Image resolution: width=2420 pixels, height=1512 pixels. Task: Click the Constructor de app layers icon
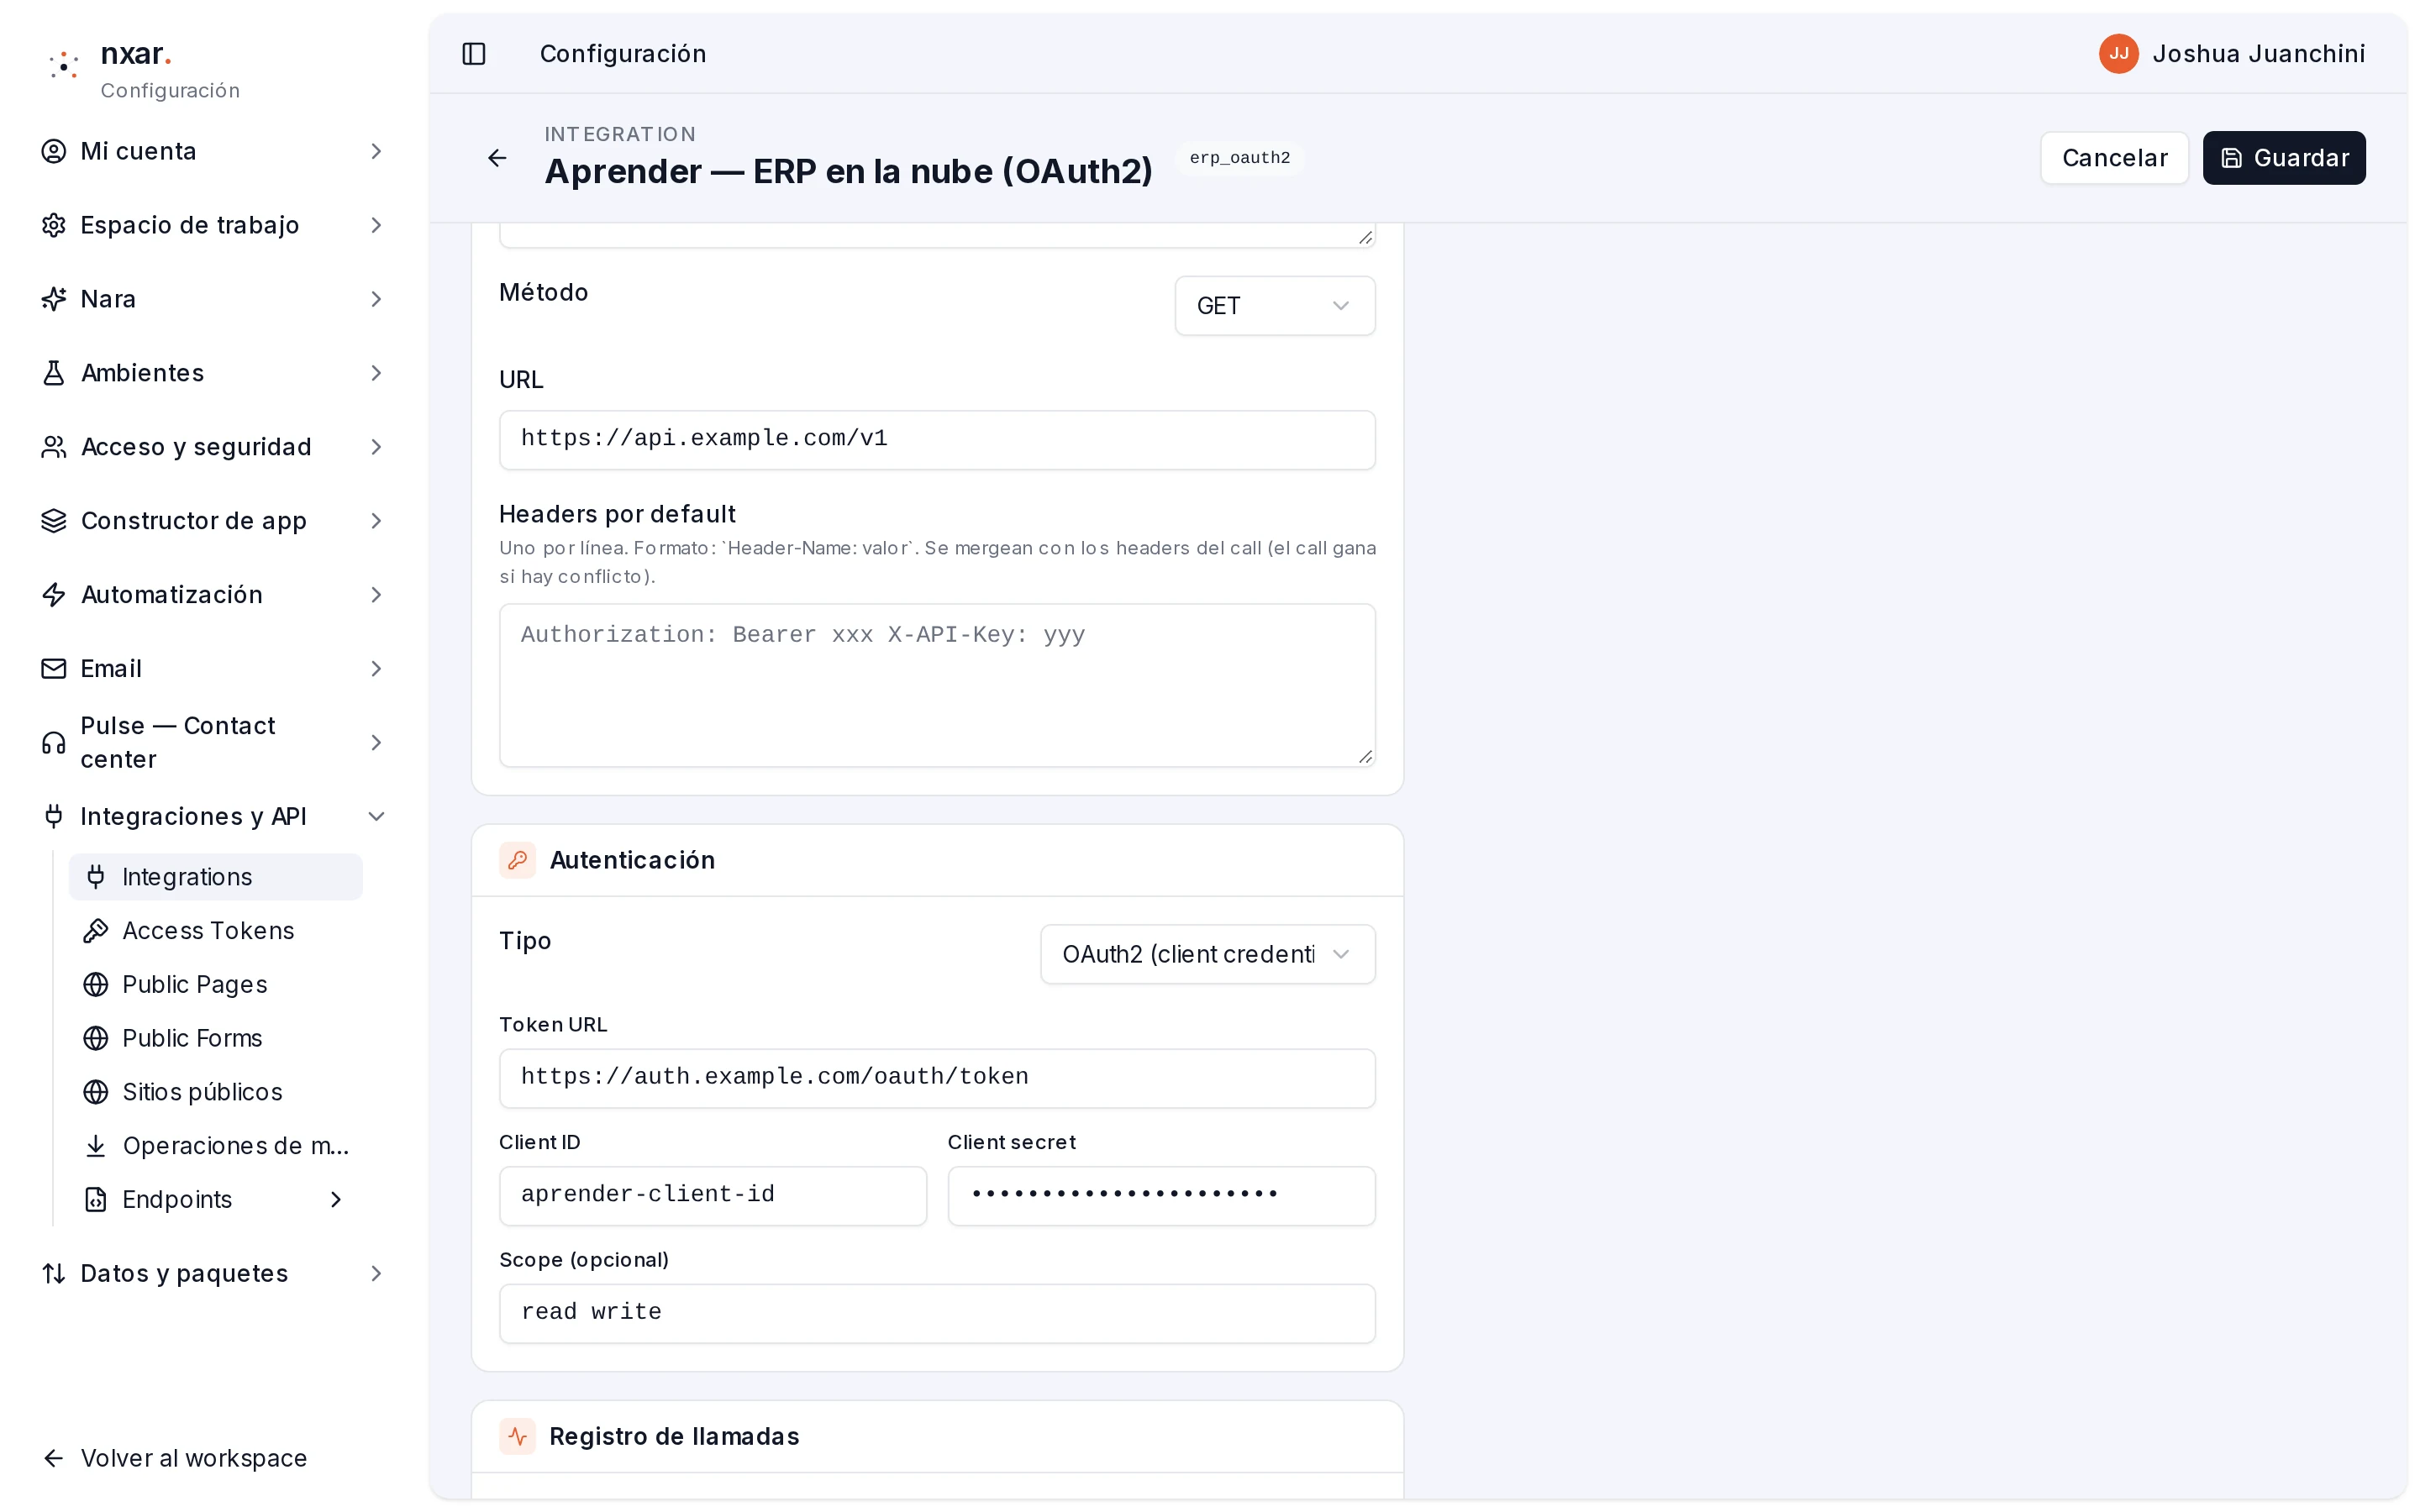[x=54, y=521]
